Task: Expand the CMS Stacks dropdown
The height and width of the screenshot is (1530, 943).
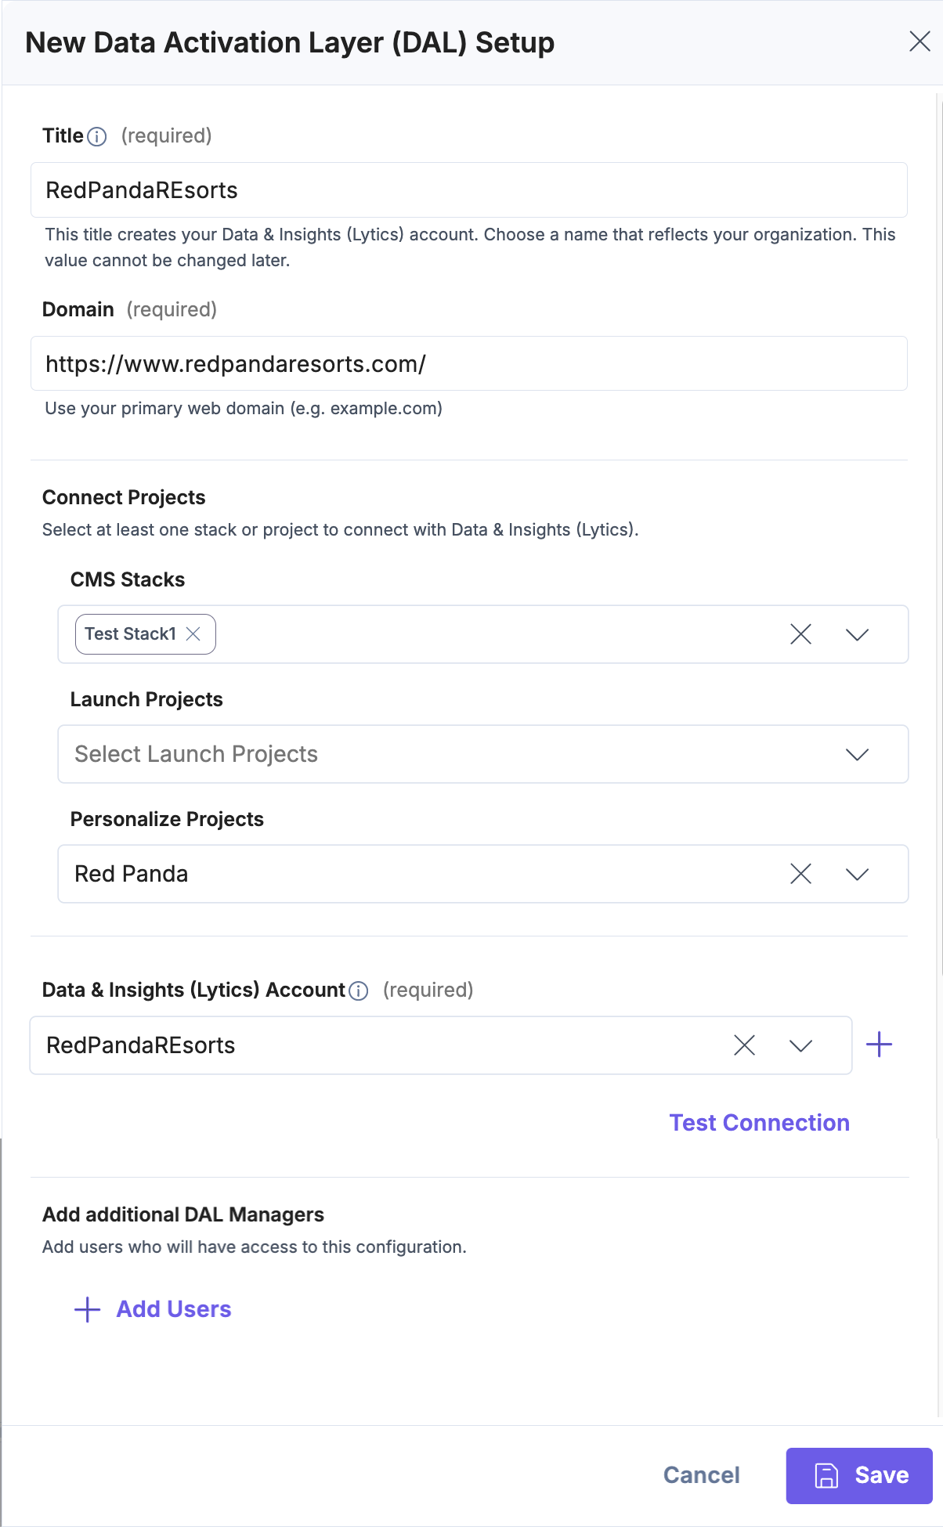Action: (857, 634)
